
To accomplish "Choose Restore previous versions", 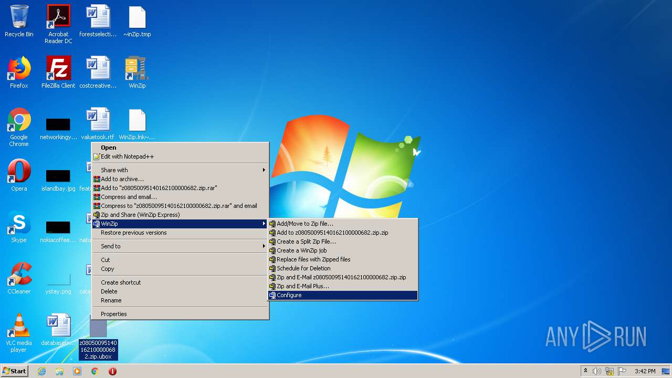I will coord(180,233).
